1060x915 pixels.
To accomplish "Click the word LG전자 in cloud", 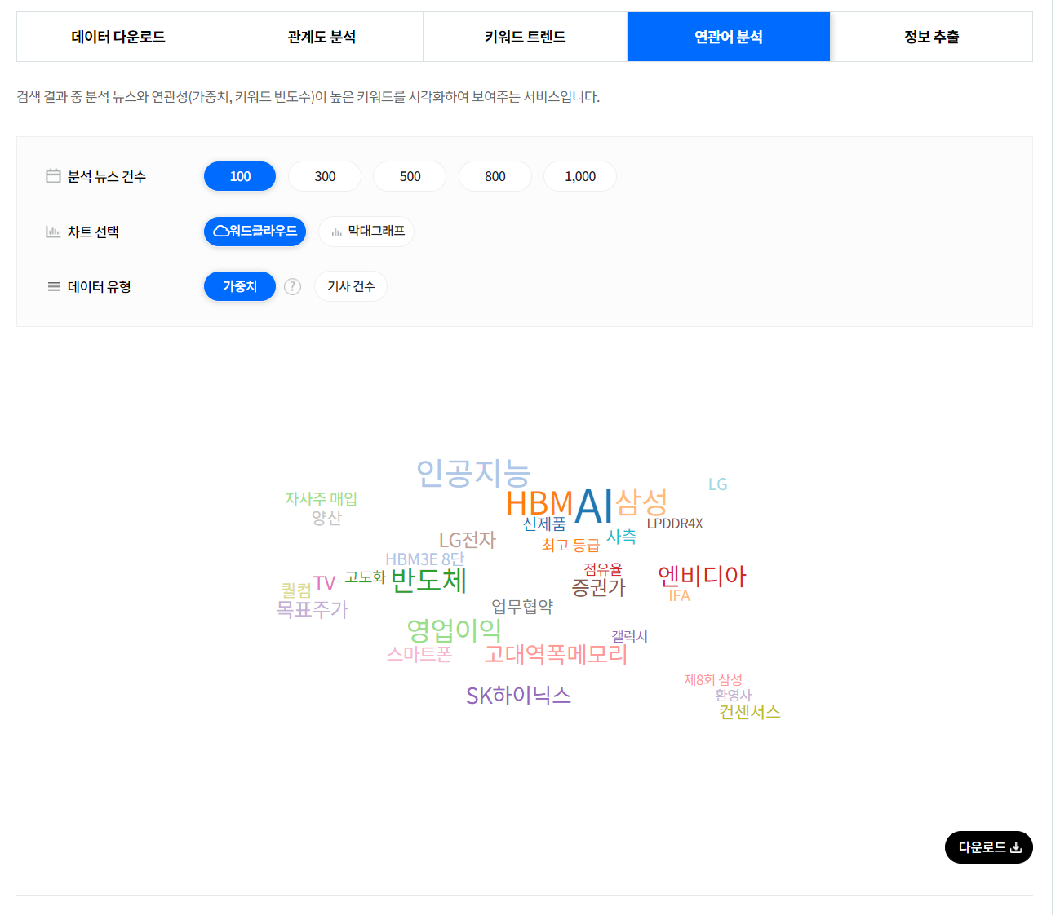I will pyautogui.click(x=468, y=540).
